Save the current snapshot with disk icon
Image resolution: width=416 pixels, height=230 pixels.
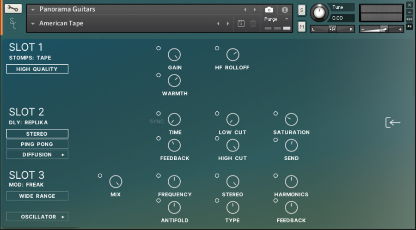click(241, 24)
